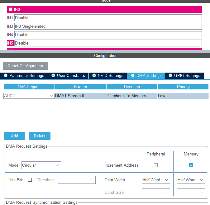Open the NVIC Settings tab
The width and height of the screenshot is (210, 205).
point(108,76)
